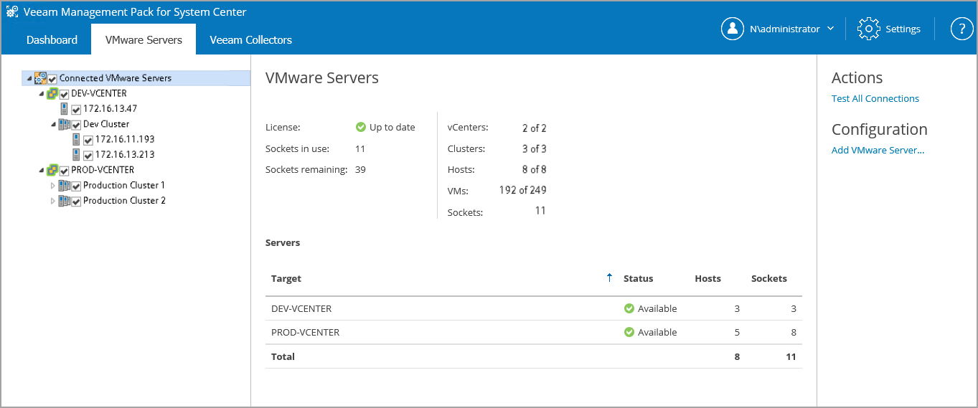
Task: Select the Production Cluster 2 tree label
Action: [x=124, y=201]
